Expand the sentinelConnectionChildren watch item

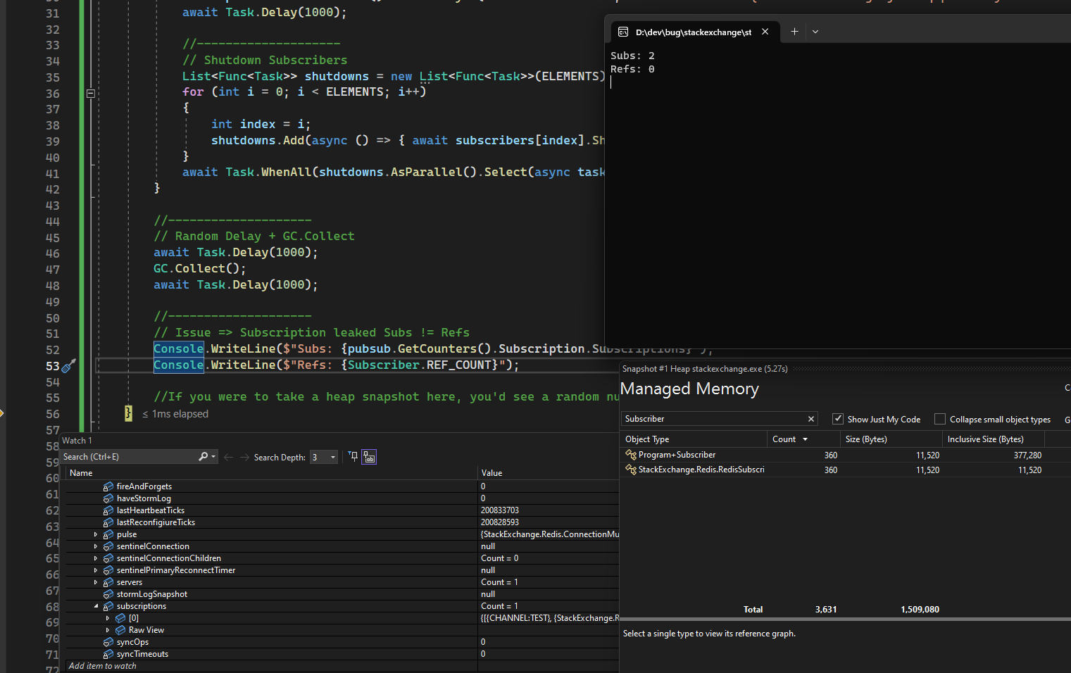[96, 558]
